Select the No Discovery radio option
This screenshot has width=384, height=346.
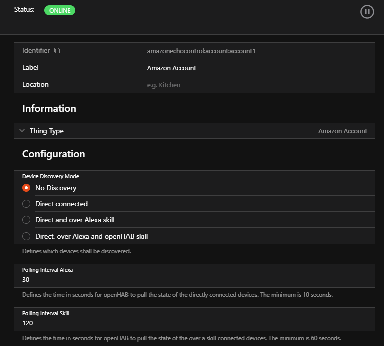tap(27, 188)
